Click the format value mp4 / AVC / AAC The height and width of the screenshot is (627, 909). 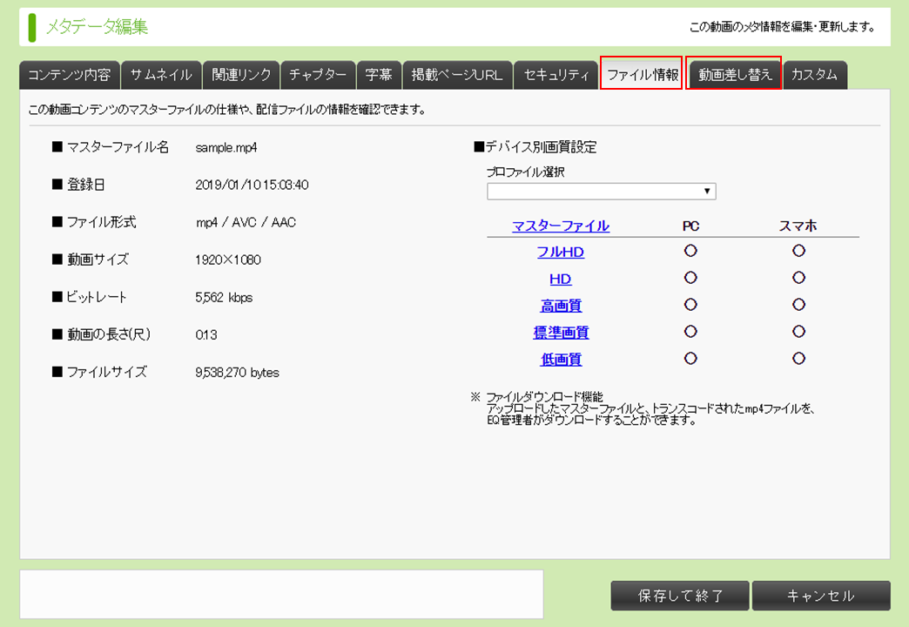click(x=246, y=223)
